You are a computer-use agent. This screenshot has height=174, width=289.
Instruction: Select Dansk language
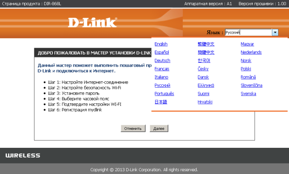click(x=203, y=77)
